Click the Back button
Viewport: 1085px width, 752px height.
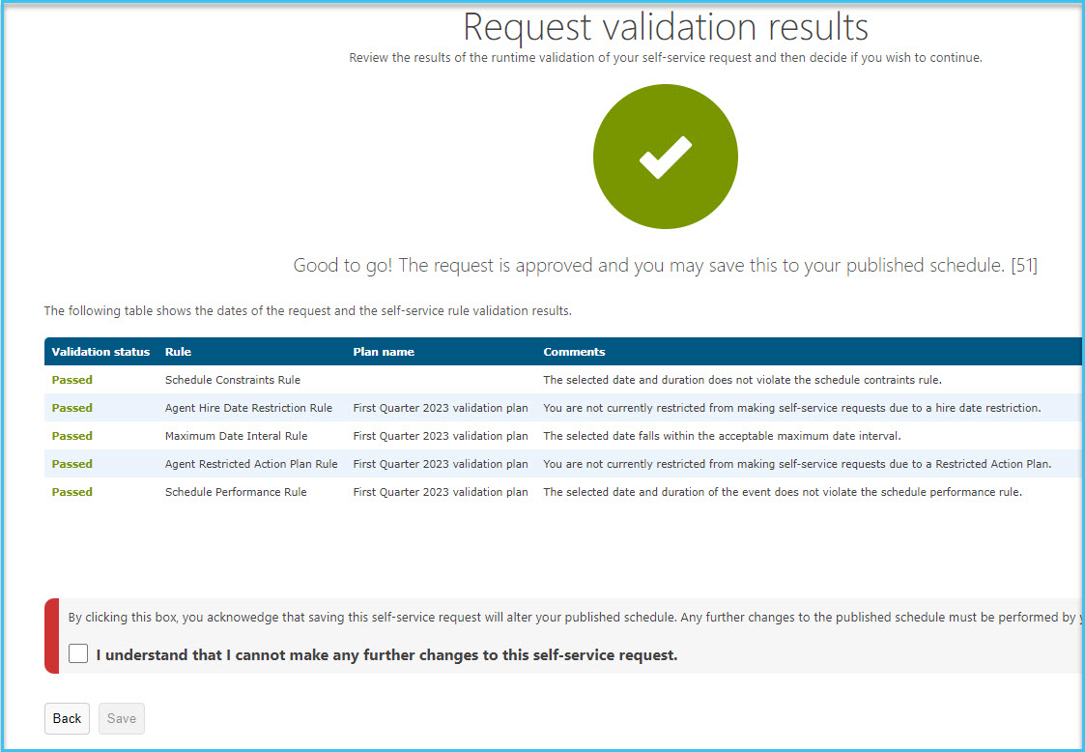pos(67,718)
